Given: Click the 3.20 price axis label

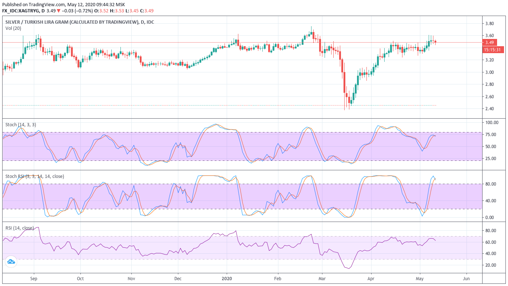Looking at the screenshot, I should pyautogui.click(x=489, y=60).
